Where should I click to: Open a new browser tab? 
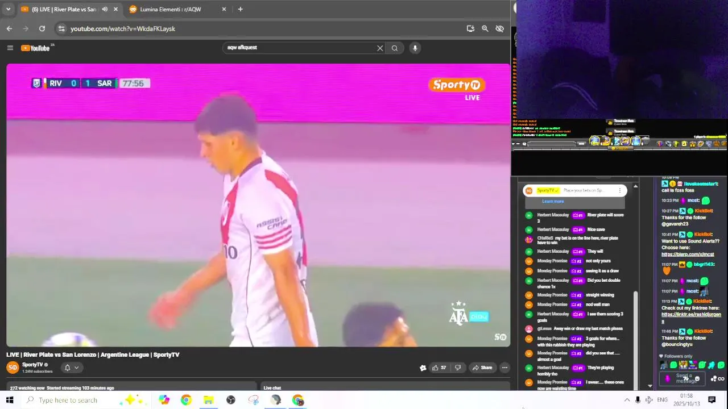[240, 9]
